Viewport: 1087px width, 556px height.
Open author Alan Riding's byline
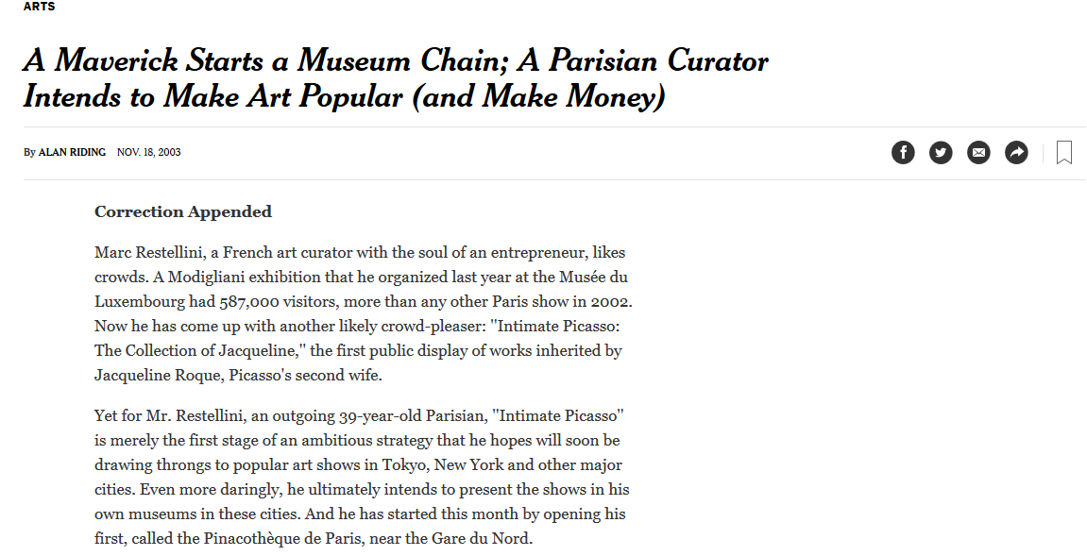coord(72,152)
